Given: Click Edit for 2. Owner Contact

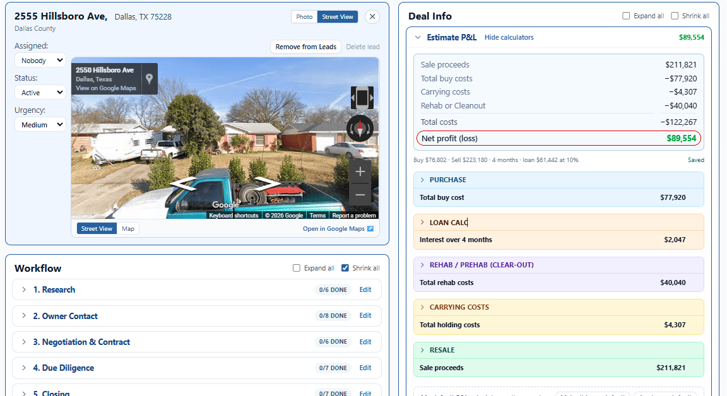Looking at the screenshot, I should point(365,315).
